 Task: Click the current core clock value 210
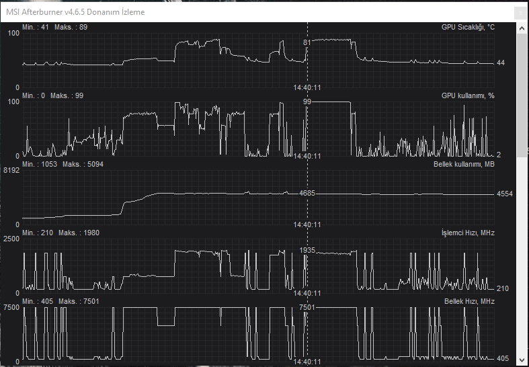[503, 288]
